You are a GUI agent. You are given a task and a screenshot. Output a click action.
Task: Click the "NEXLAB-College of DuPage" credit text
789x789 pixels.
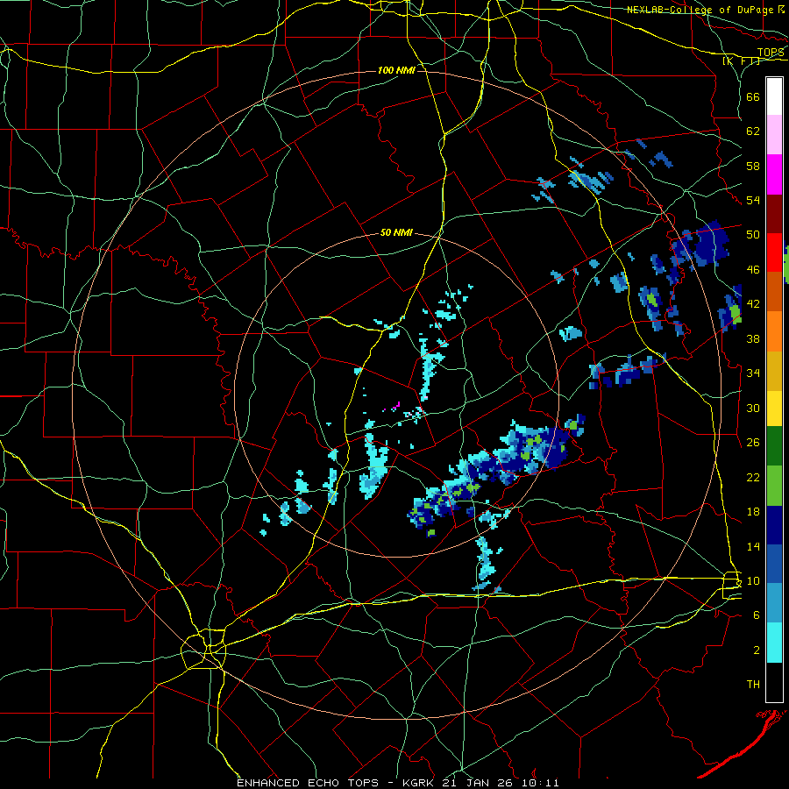[x=701, y=10]
